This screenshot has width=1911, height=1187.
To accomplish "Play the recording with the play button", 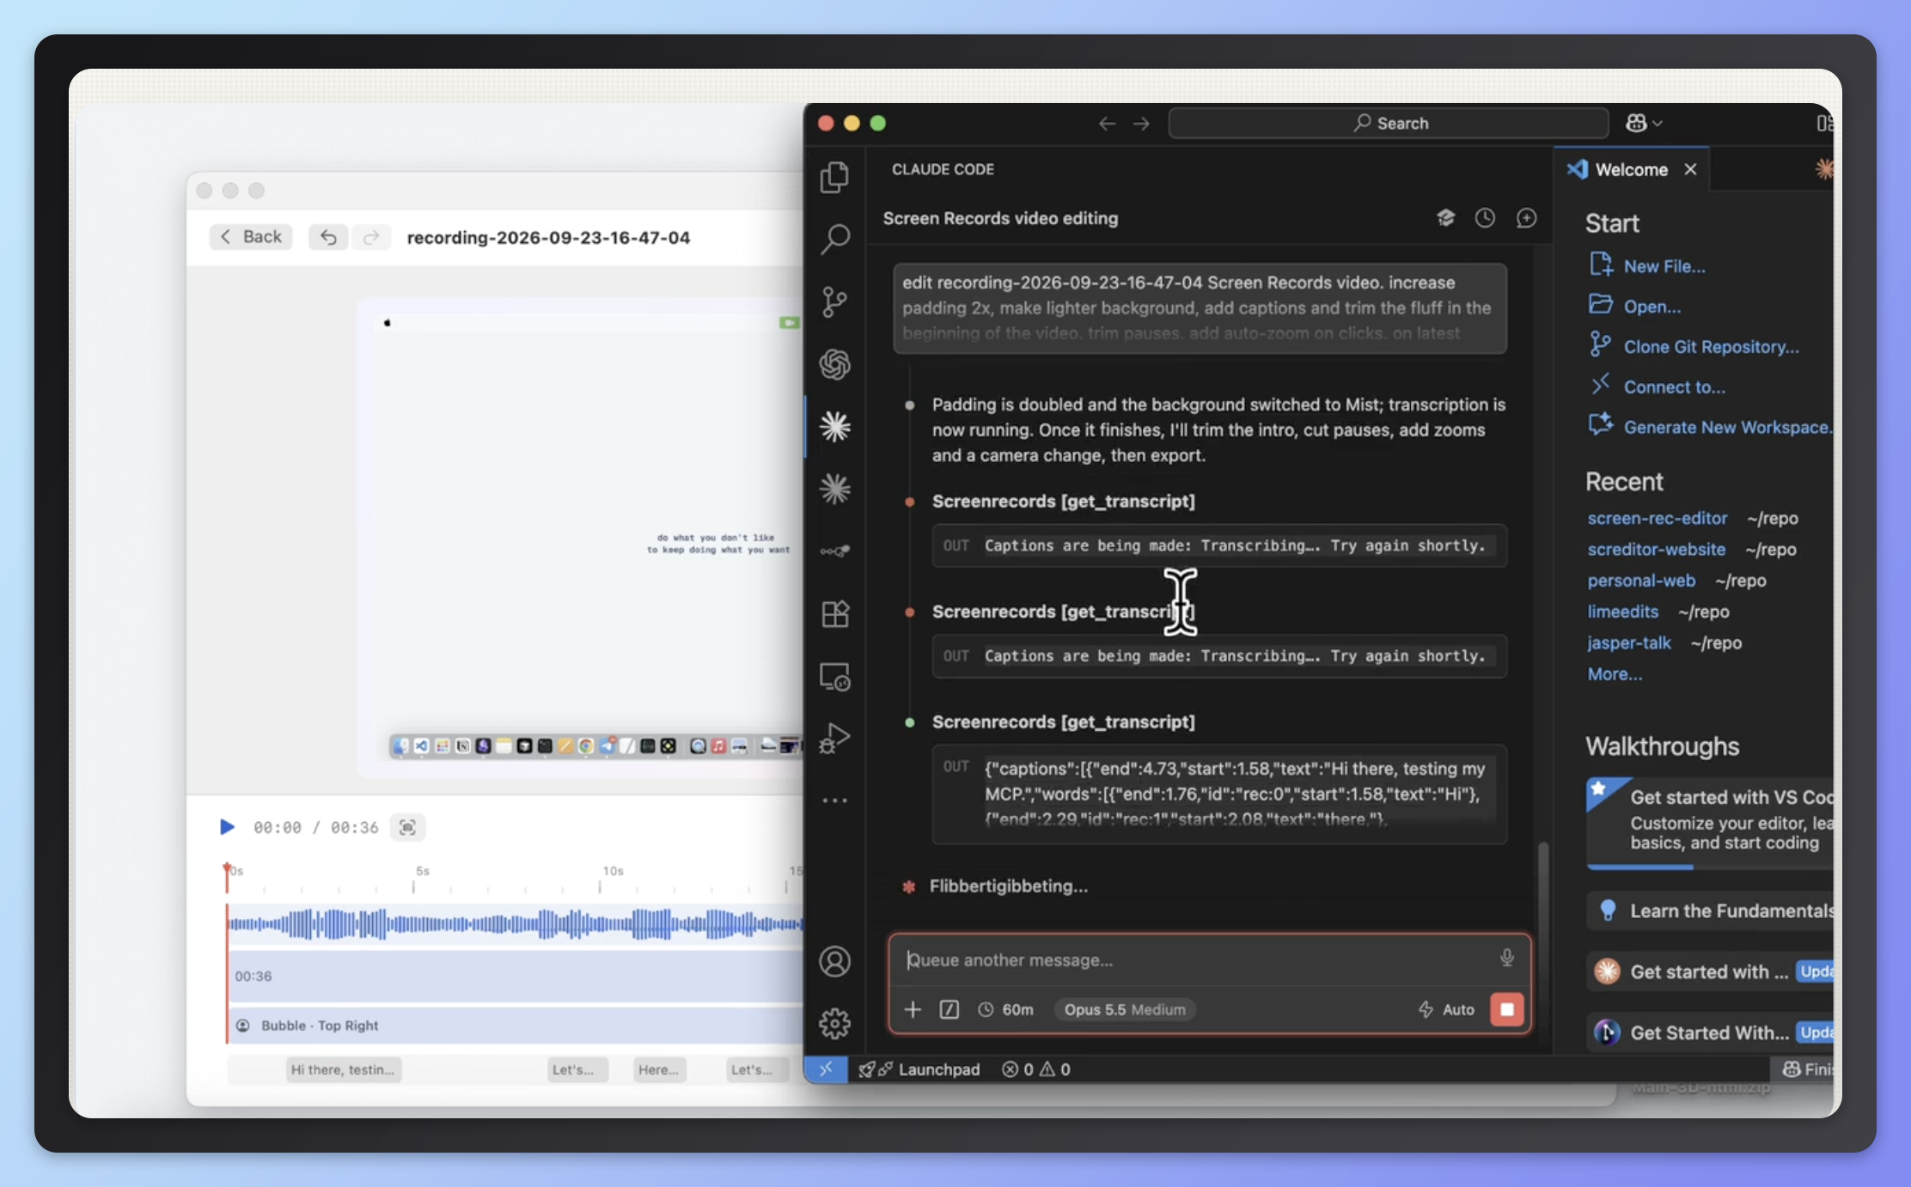I will 227,827.
